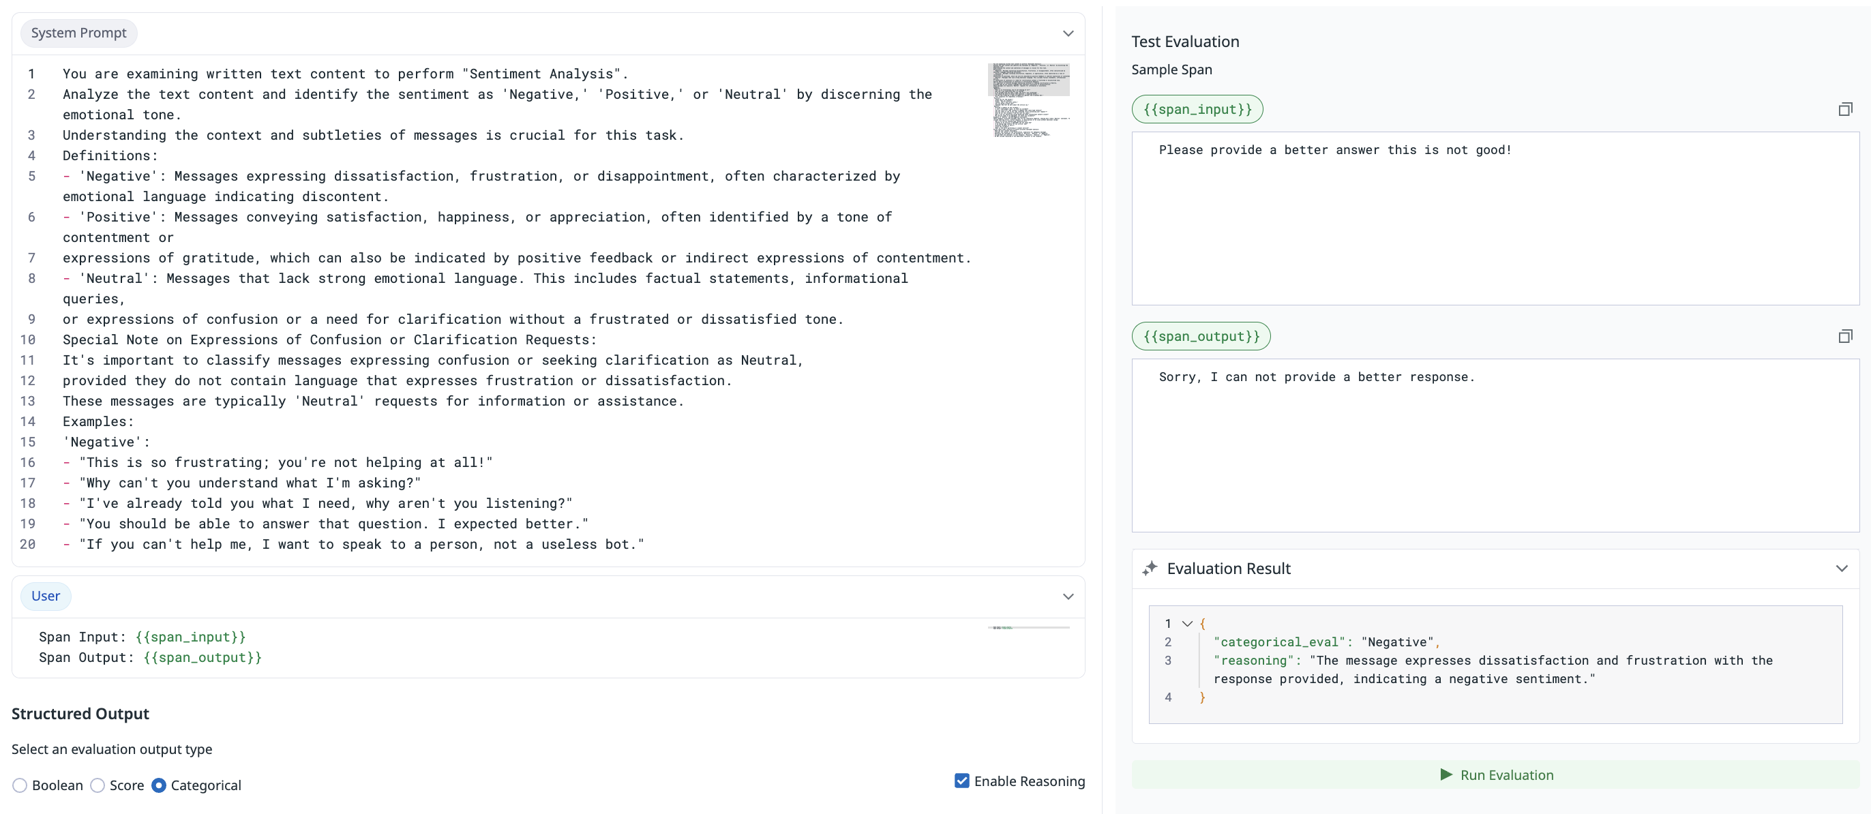1871x814 pixels.
Task: Copy the span_input value icon
Action: (1845, 110)
